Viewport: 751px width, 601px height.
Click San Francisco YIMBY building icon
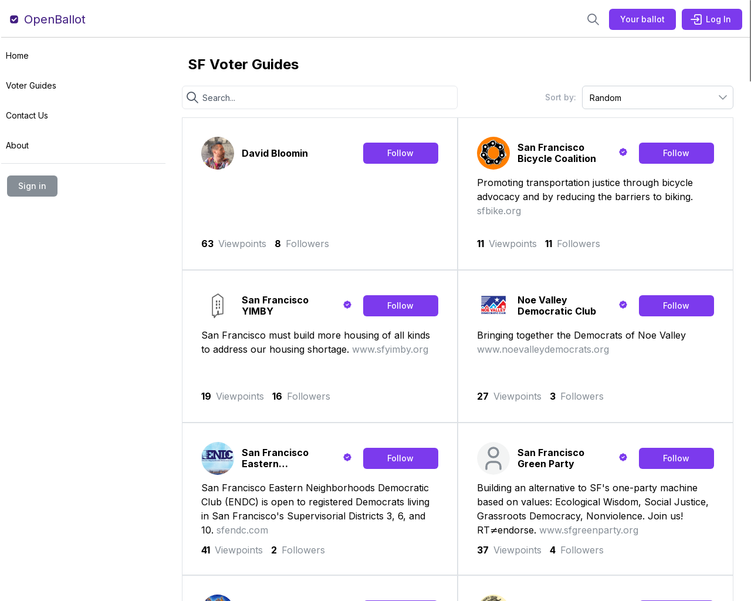(x=218, y=306)
